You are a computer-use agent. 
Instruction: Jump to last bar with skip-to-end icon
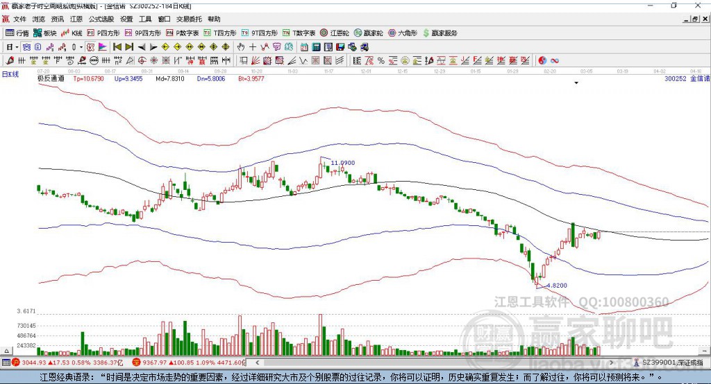129,47
